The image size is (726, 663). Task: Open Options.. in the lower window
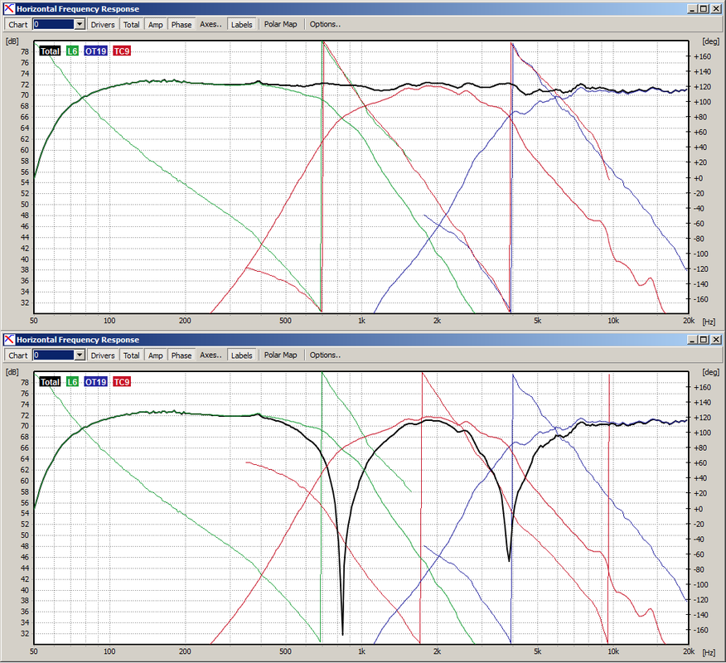tap(325, 355)
